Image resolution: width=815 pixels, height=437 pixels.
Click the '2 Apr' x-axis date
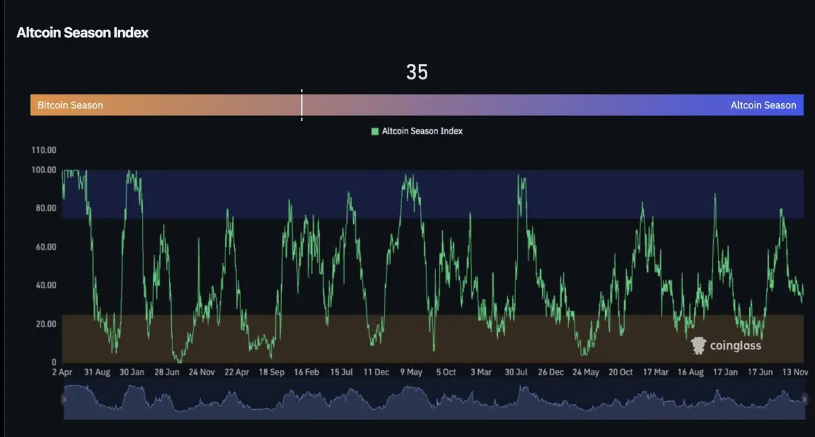(62, 373)
